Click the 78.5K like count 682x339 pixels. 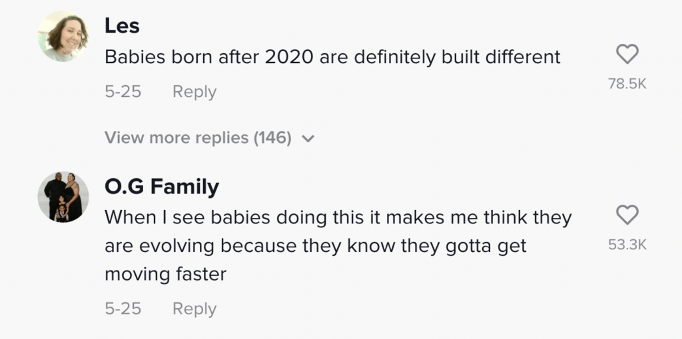pyautogui.click(x=627, y=83)
